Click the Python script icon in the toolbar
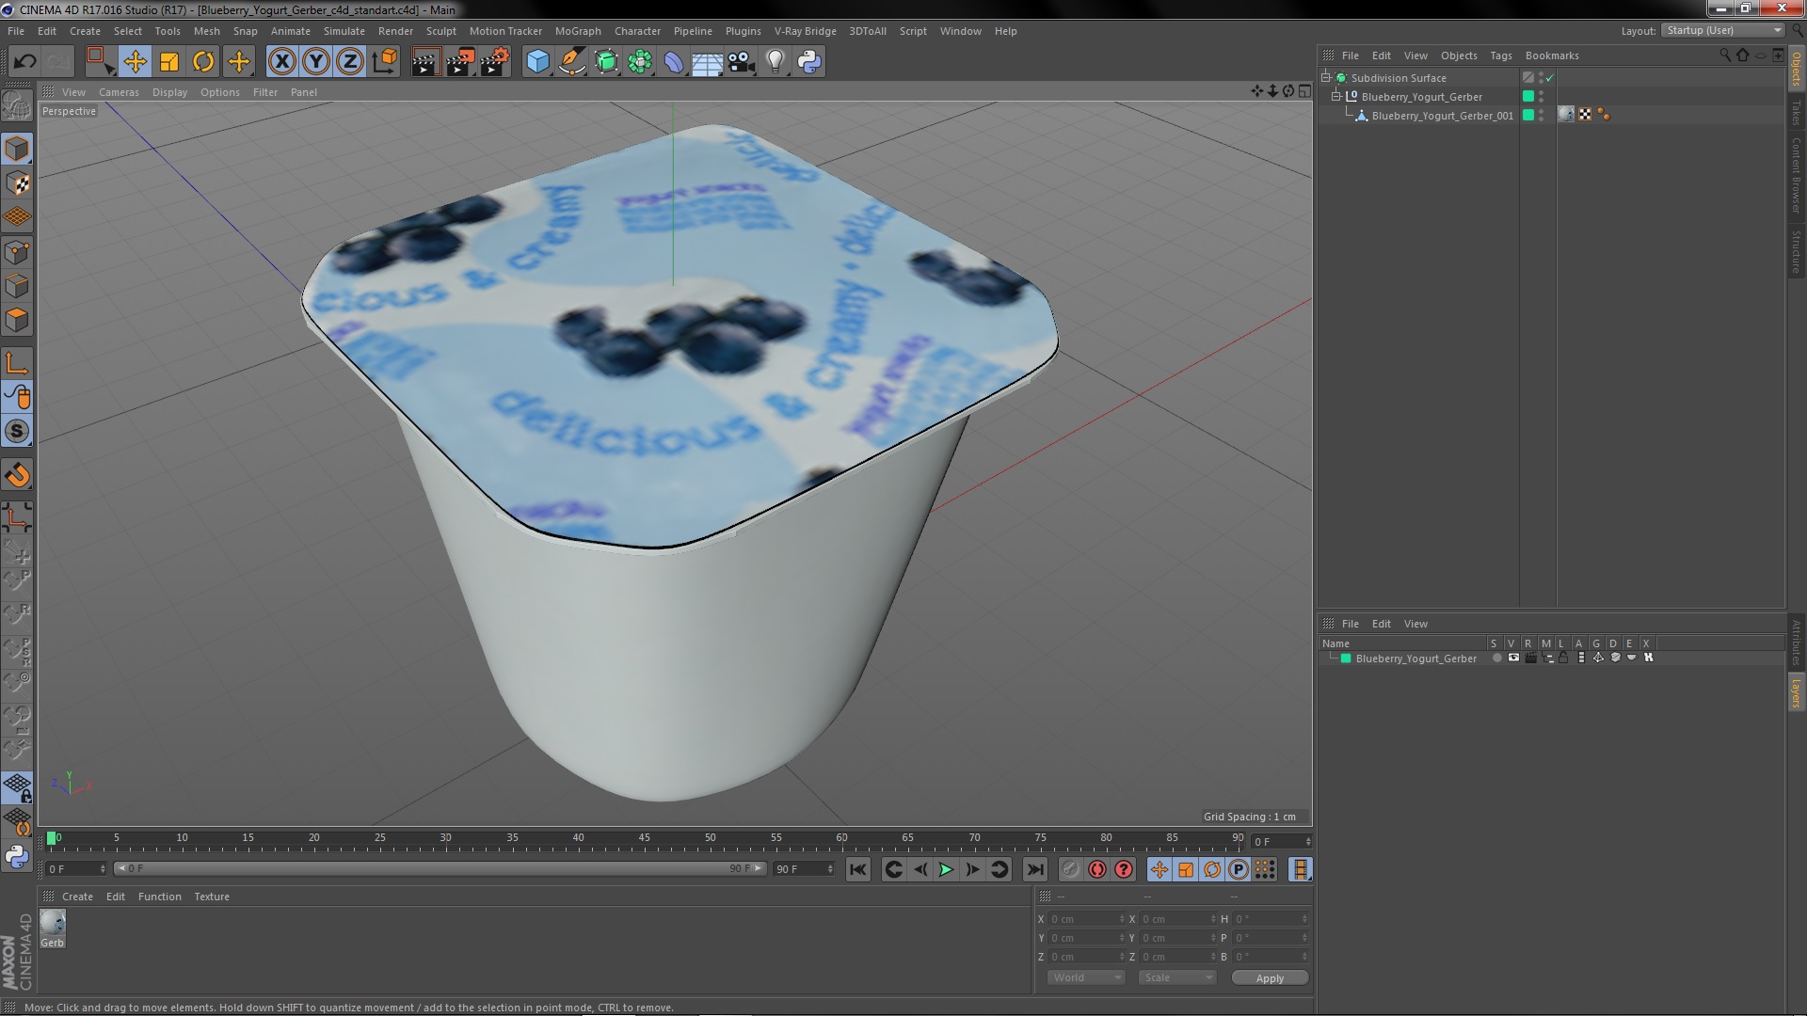 point(808,62)
